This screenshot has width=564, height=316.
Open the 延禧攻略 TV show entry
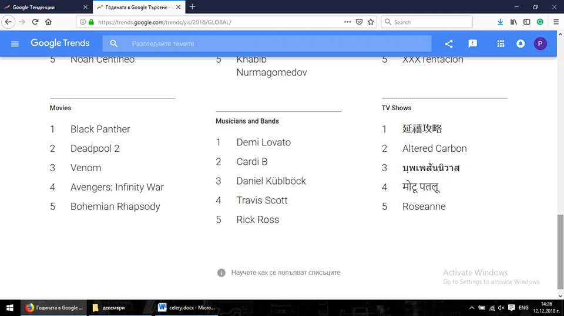[x=422, y=129]
